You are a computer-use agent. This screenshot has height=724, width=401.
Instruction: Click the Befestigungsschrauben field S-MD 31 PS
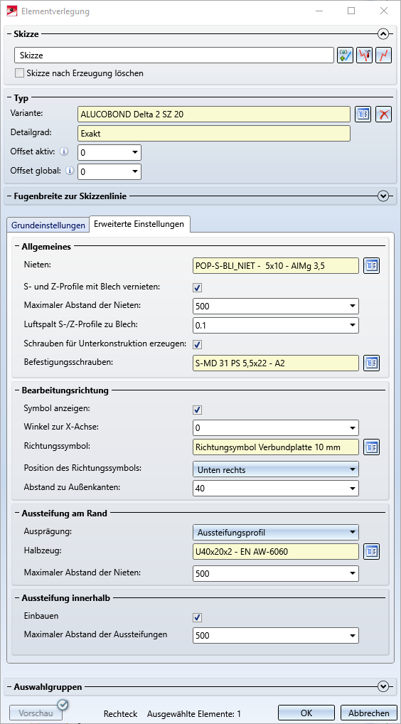tap(275, 363)
